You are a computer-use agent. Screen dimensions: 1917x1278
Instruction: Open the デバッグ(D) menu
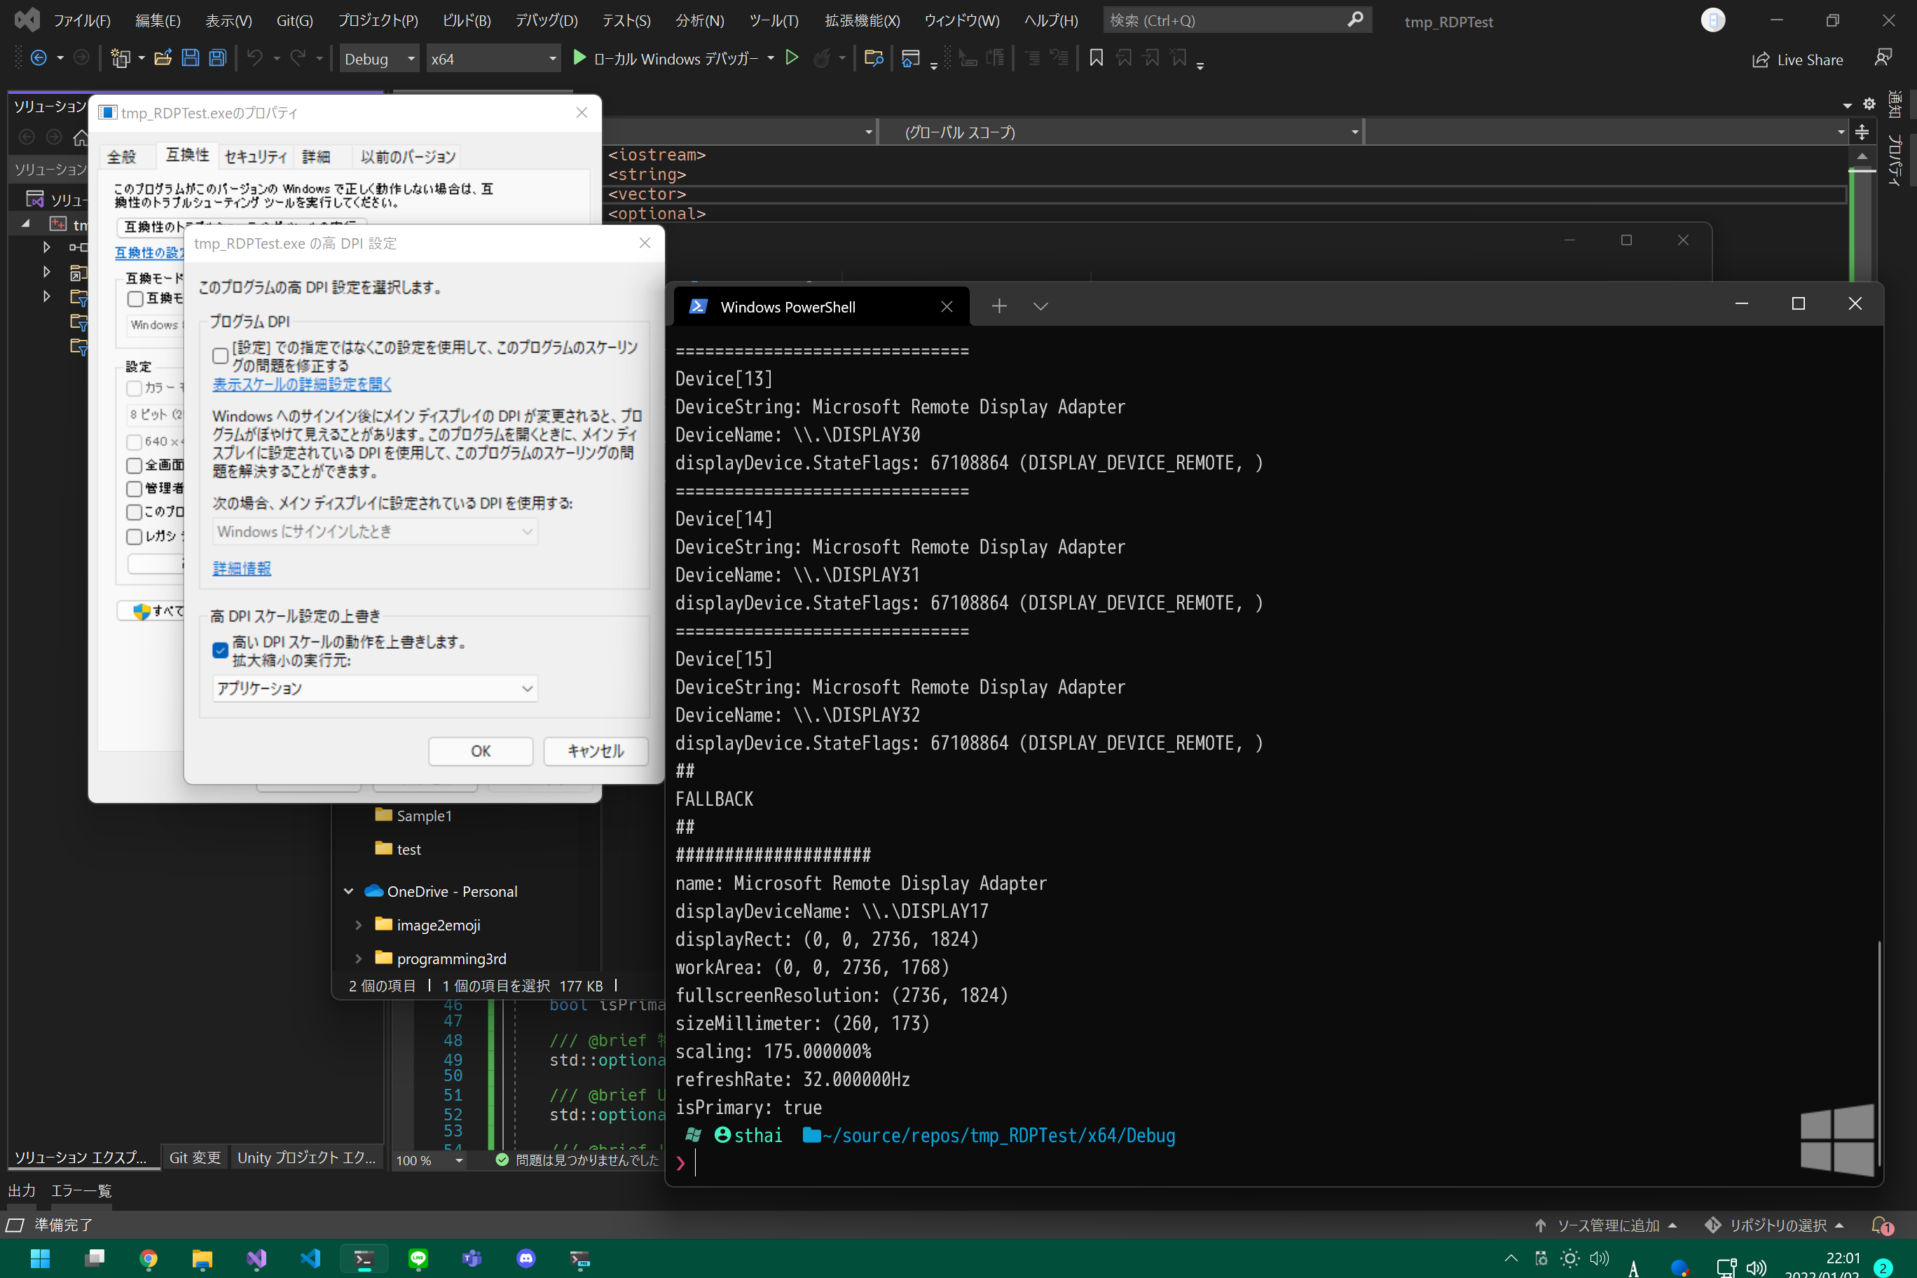pyautogui.click(x=544, y=20)
